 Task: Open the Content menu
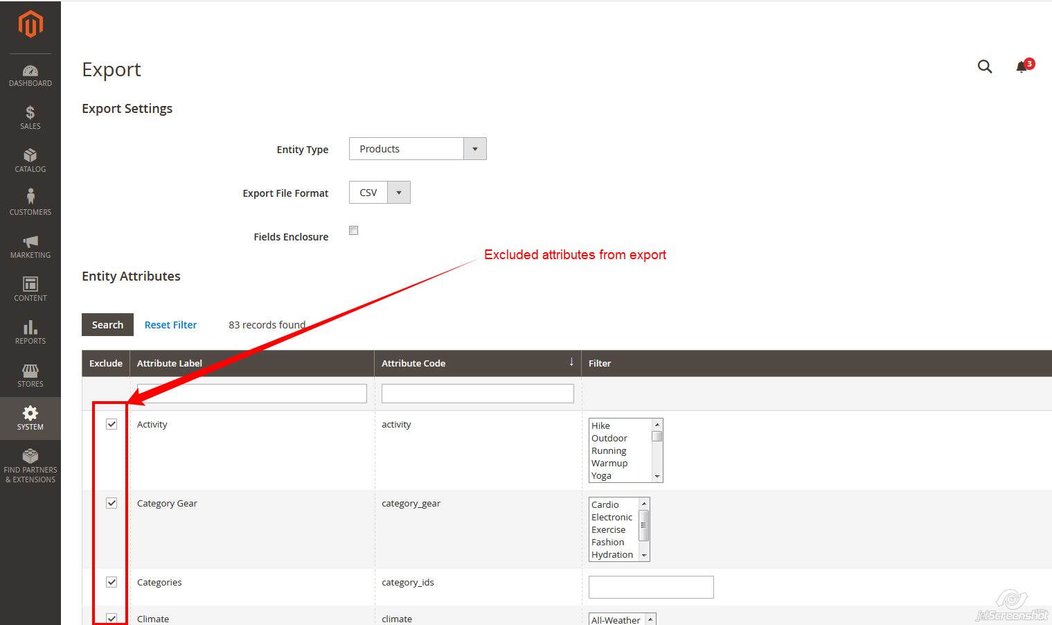(x=30, y=290)
